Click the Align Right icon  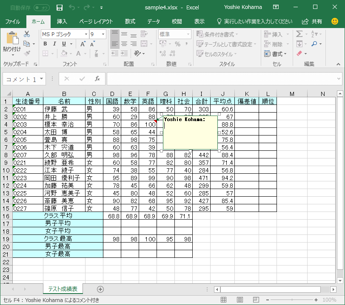[134, 44]
